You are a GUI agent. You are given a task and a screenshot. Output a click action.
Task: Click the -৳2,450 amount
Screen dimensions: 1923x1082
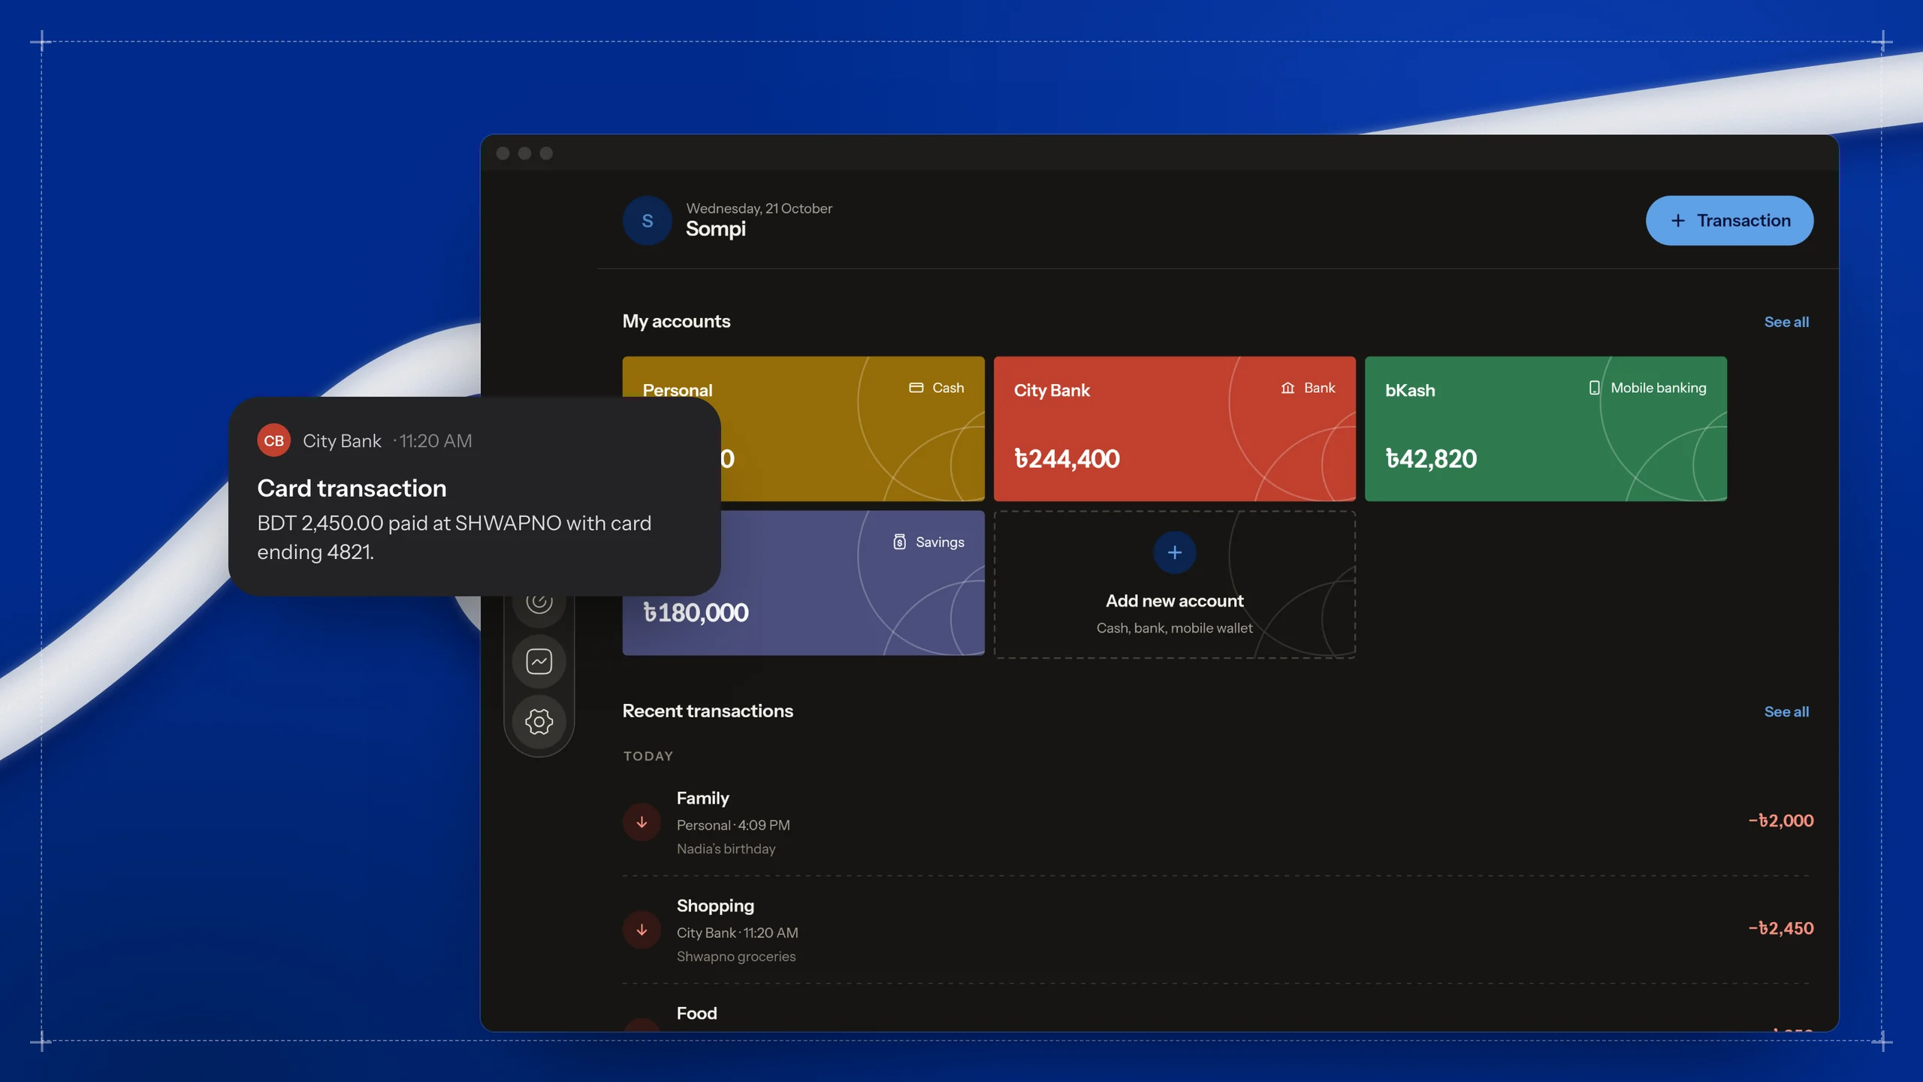(1780, 928)
